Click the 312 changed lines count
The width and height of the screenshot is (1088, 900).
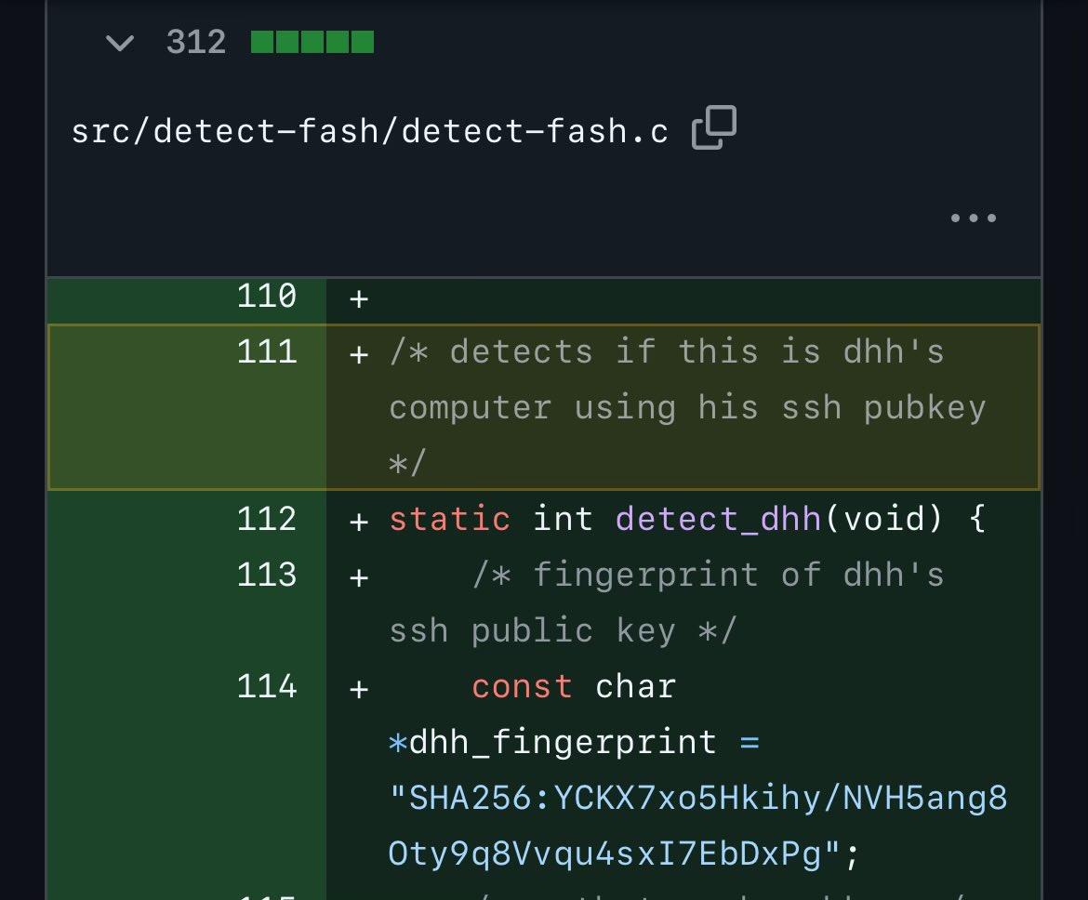[195, 43]
